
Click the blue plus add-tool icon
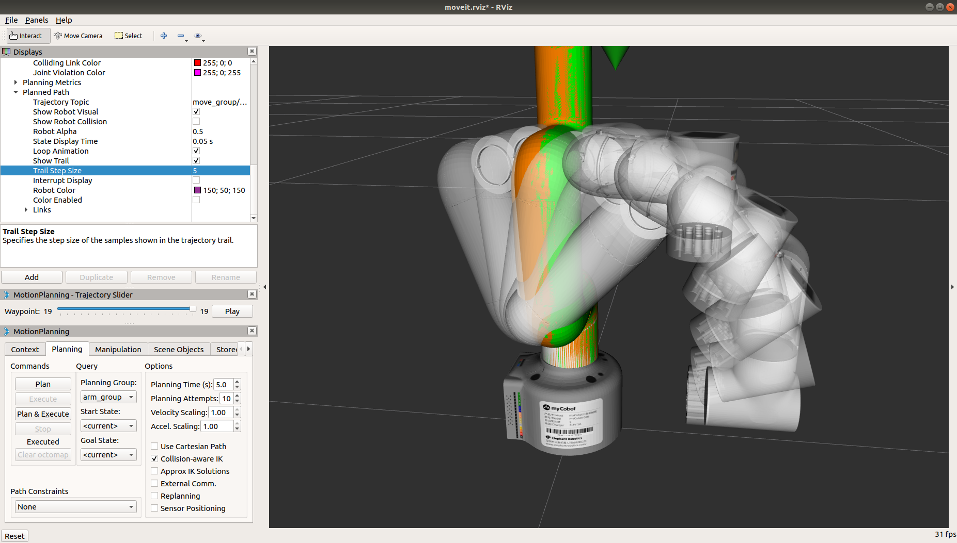coord(164,36)
